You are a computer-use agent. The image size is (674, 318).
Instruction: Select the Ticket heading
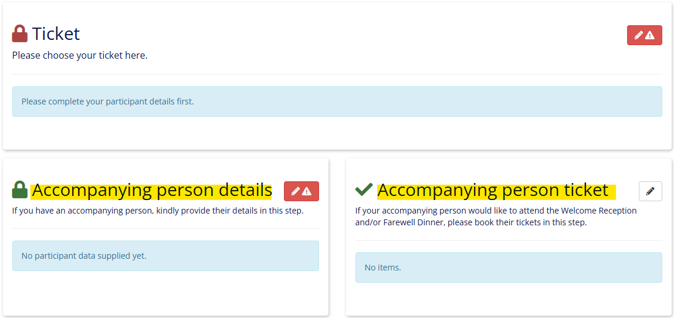56,33
